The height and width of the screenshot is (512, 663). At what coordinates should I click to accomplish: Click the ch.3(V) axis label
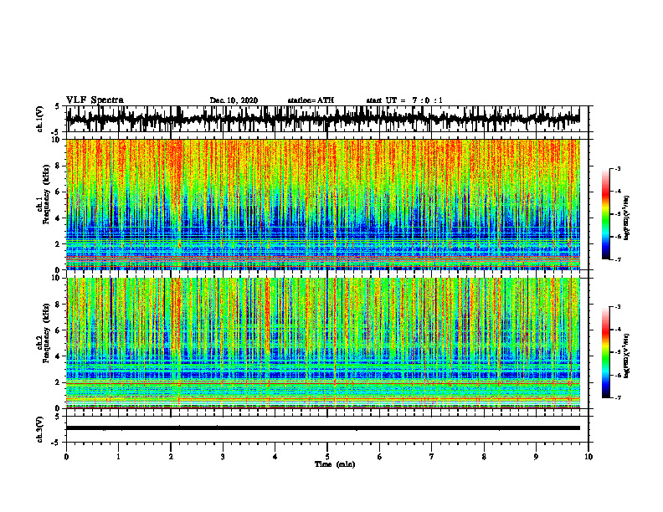[x=40, y=429]
